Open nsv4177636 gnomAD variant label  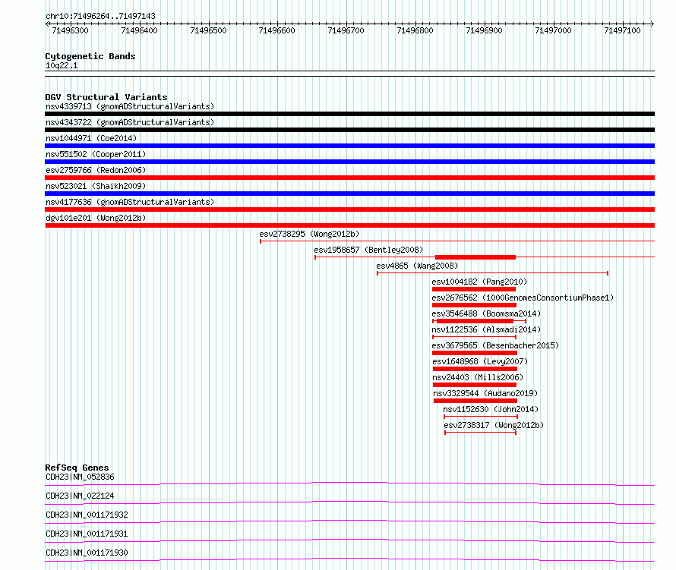[x=130, y=202]
